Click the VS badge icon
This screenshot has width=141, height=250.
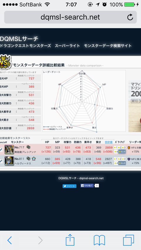(x=5, y=62)
